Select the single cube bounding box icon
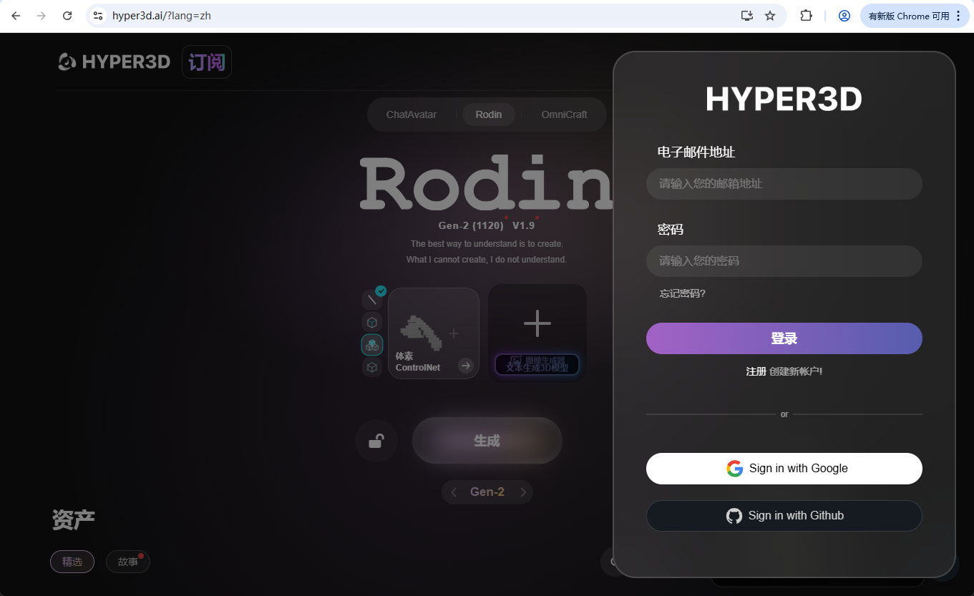Viewport: 974px width, 596px height. [372, 322]
